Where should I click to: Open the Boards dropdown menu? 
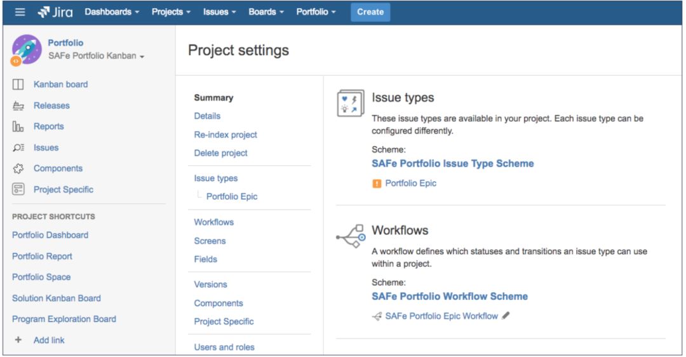pyautogui.click(x=266, y=12)
